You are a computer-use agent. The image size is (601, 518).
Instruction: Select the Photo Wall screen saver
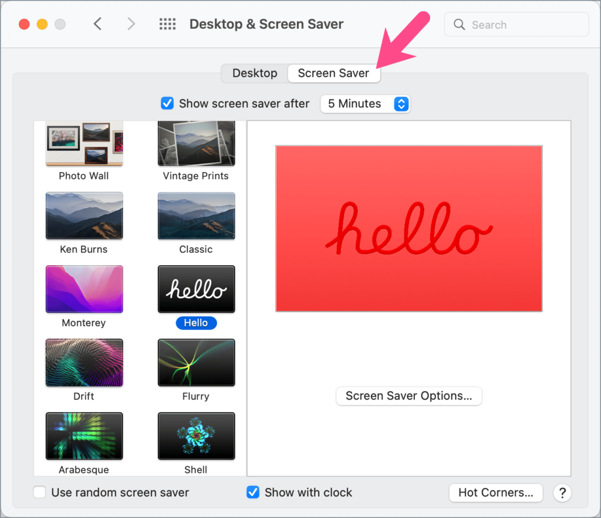coord(83,143)
